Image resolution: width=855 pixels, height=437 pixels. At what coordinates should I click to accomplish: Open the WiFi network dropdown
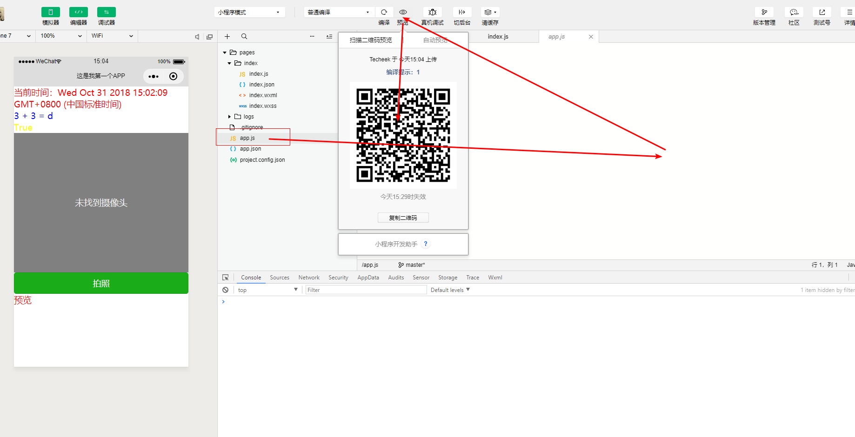coord(112,36)
